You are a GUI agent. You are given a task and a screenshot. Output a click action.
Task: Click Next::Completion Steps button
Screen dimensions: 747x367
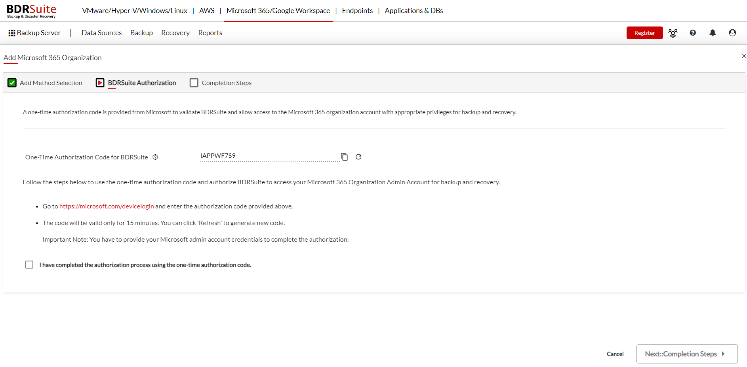click(x=687, y=354)
